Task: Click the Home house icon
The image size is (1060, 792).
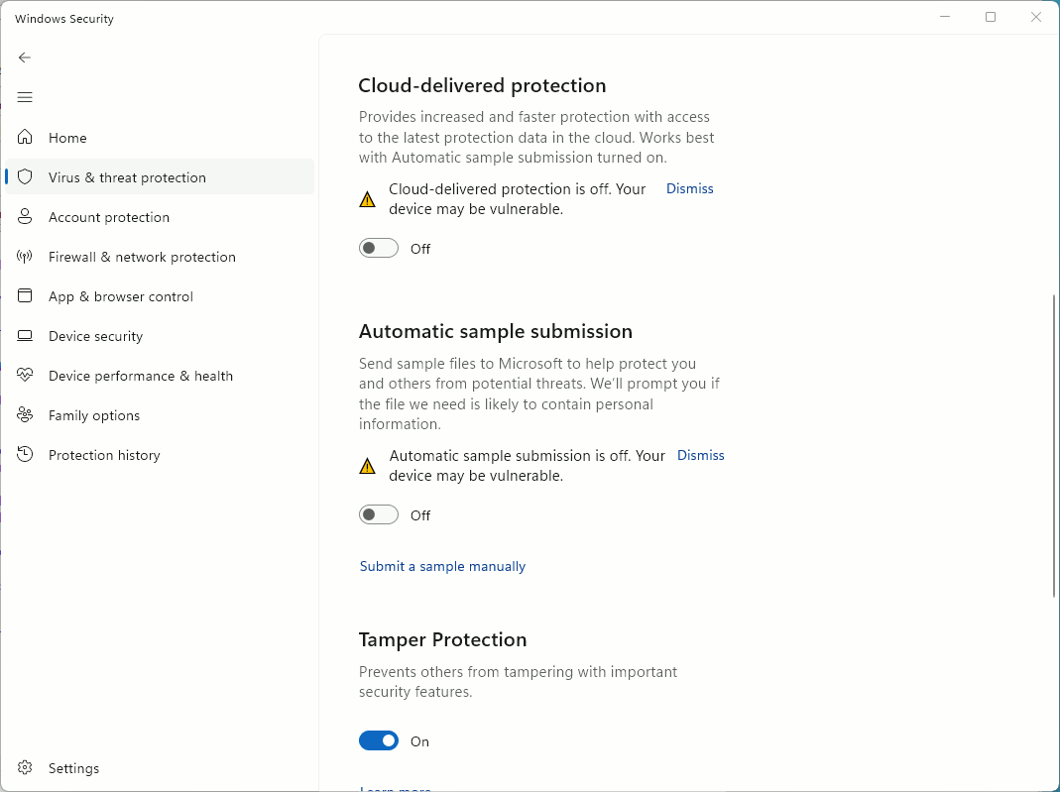Action: pos(25,137)
